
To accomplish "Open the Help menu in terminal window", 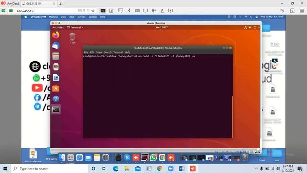I will tap(128, 52).
